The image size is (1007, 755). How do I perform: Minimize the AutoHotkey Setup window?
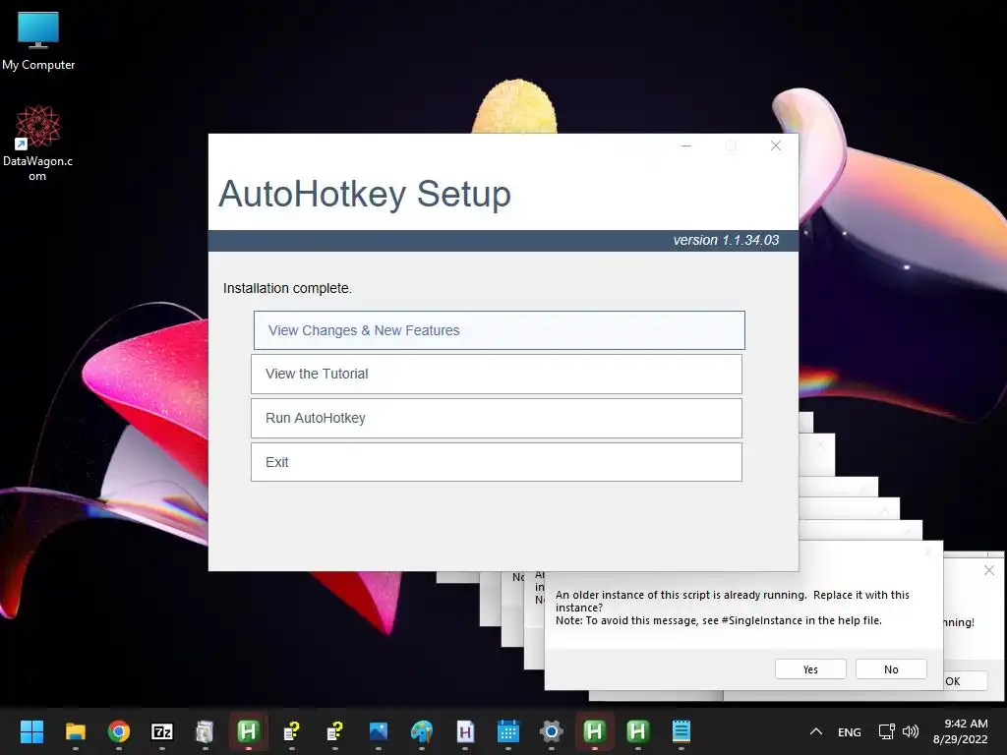685,145
